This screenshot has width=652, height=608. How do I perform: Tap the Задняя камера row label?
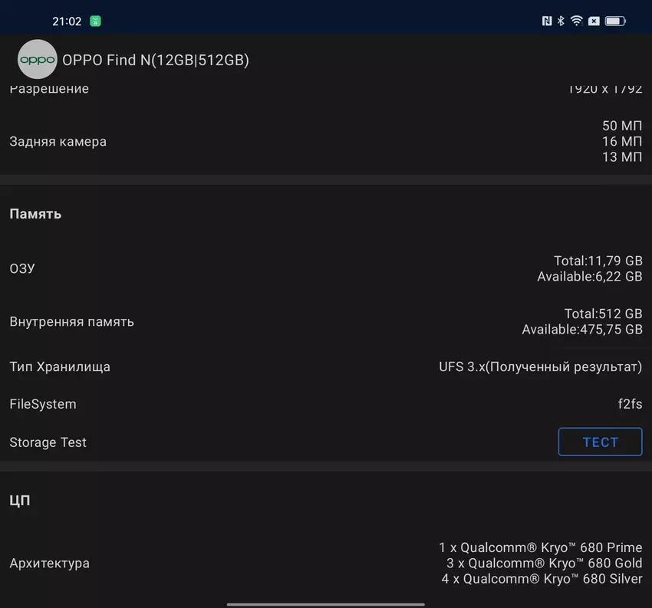[58, 142]
